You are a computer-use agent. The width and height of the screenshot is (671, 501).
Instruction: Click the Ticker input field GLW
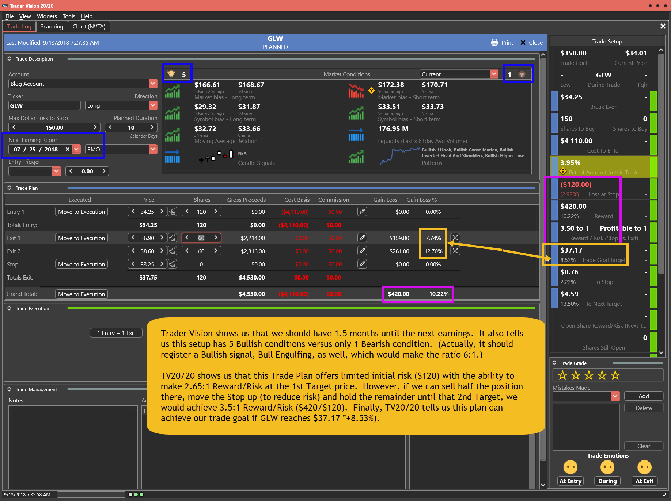pyautogui.click(x=44, y=105)
